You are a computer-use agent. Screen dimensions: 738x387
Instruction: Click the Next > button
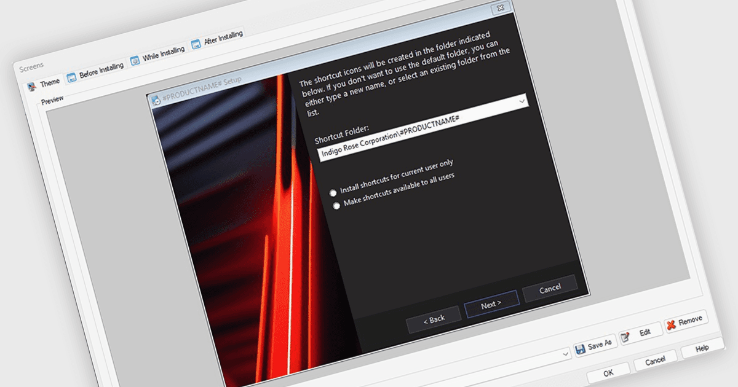[x=491, y=303]
